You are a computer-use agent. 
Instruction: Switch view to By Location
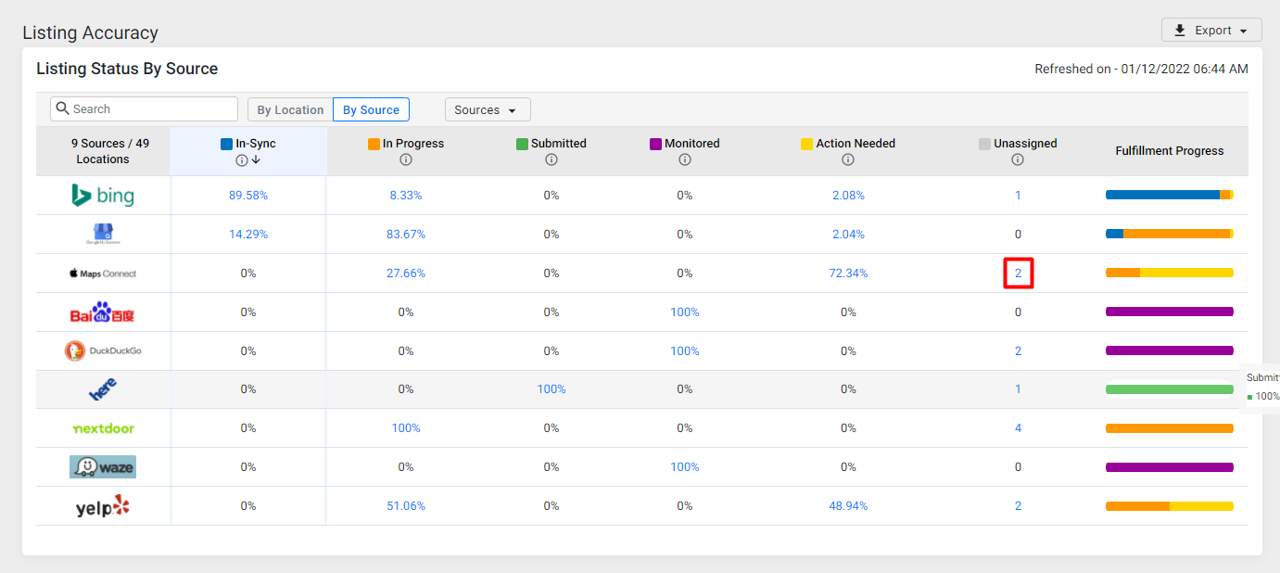pyautogui.click(x=290, y=109)
